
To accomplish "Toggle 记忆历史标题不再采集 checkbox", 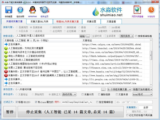I will 127,115.
